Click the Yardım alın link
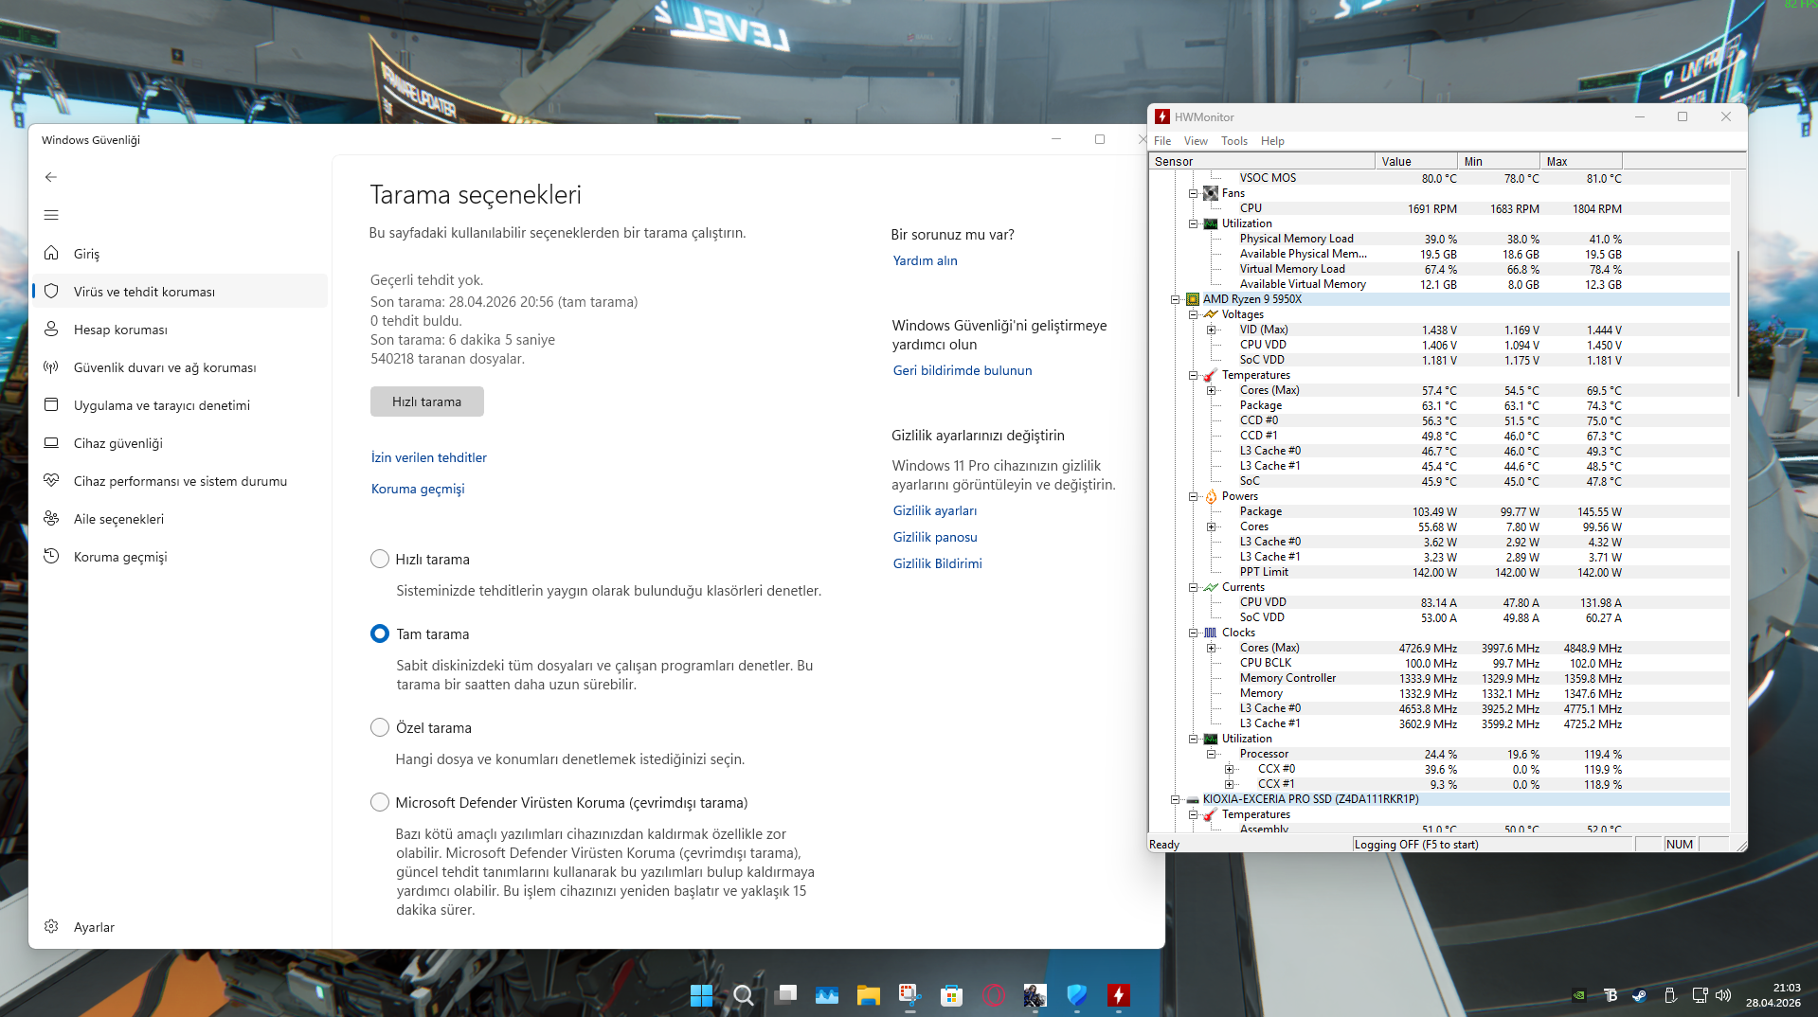Viewport: 1818px width, 1017px height. click(x=926, y=260)
